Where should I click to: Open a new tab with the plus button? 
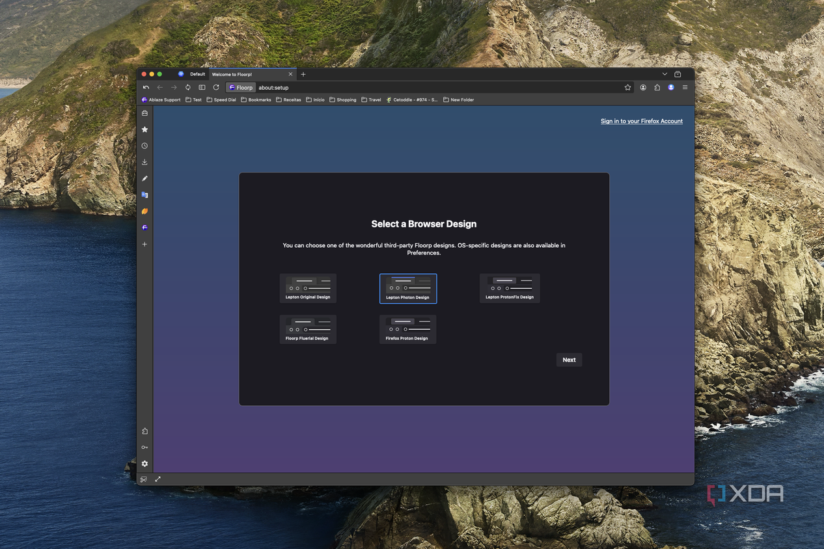[x=303, y=74]
